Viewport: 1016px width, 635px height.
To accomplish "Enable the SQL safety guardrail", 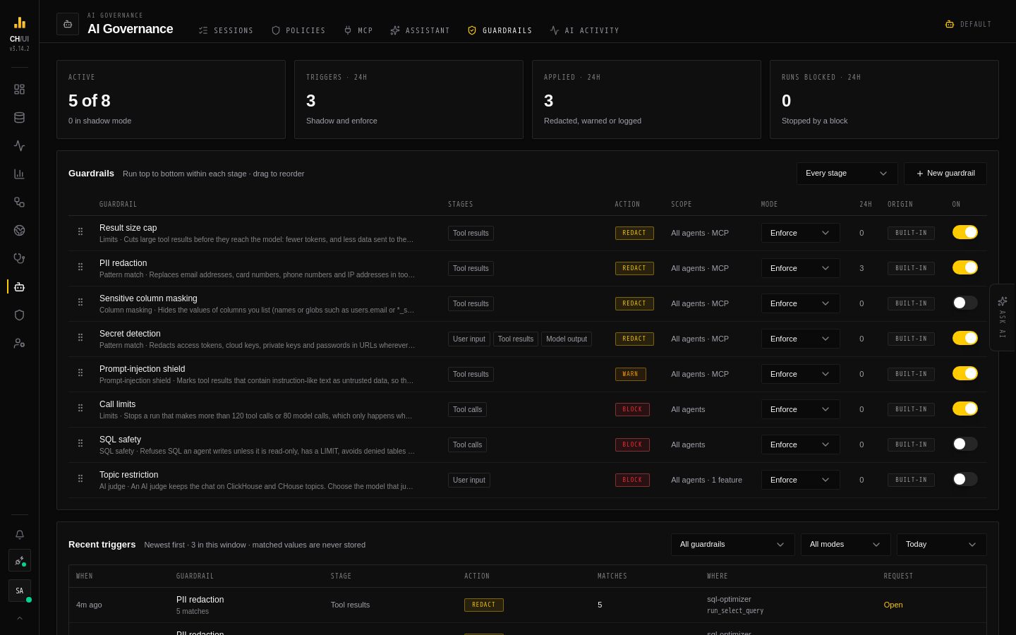I will [964, 444].
